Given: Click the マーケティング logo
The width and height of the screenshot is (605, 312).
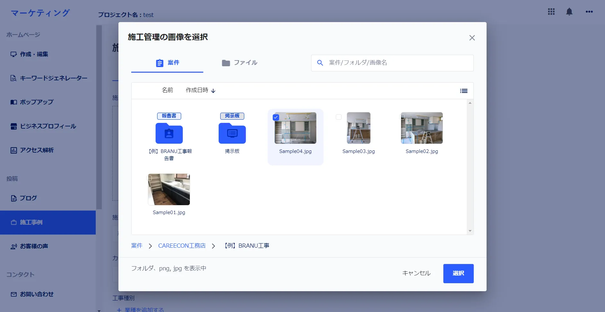Looking at the screenshot, I should (40, 13).
